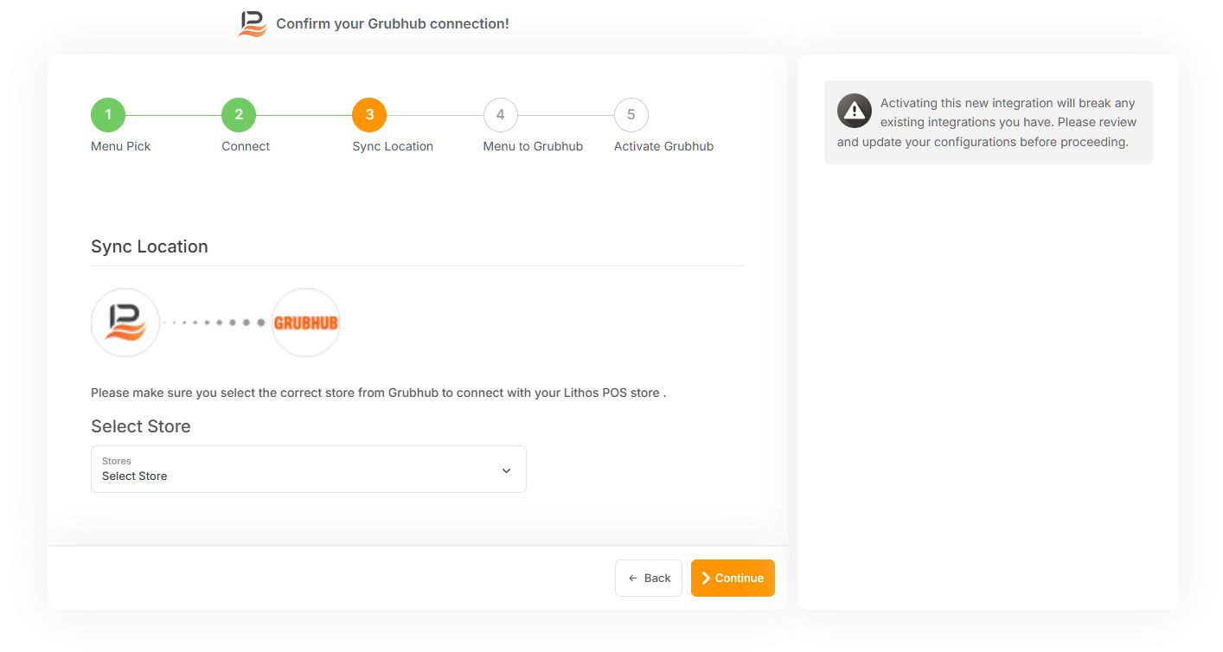Click the step 2 Connect circle

pyautogui.click(x=239, y=115)
